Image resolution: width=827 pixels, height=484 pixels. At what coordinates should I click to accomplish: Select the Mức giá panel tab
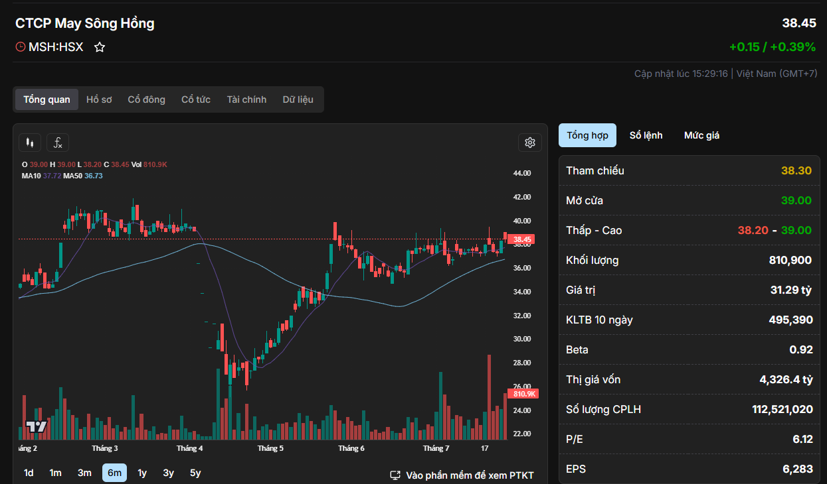tap(702, 135)
